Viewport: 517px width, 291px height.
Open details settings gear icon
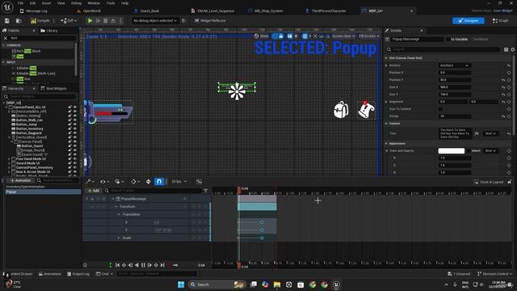512,49
